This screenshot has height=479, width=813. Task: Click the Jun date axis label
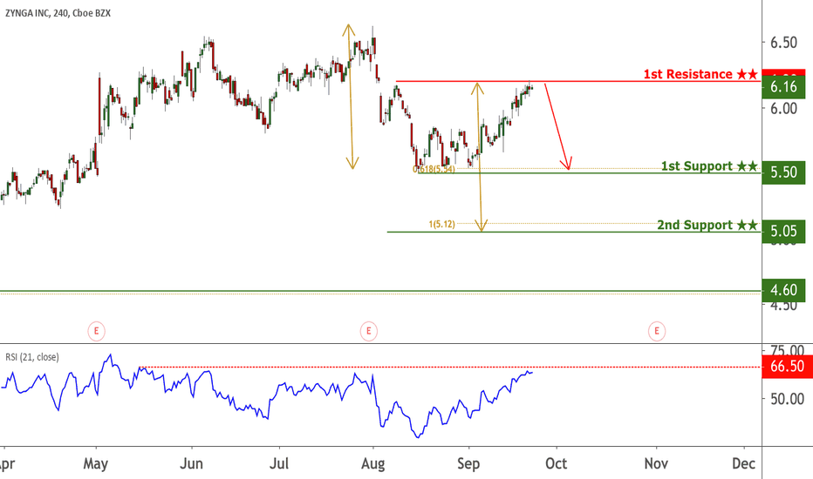pos(191,463)
